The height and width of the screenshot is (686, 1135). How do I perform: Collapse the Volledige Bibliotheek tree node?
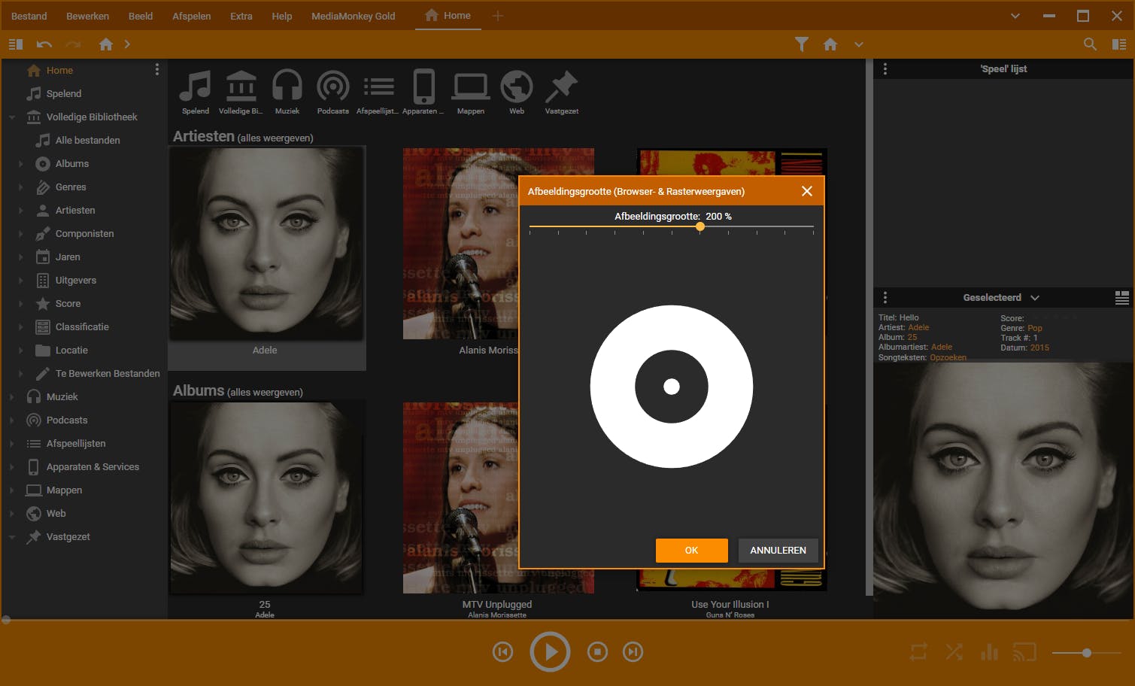pyautogui.click(x=12, y=117)
